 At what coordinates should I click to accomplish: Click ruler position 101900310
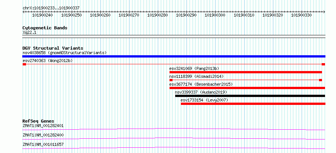[244, 15]
